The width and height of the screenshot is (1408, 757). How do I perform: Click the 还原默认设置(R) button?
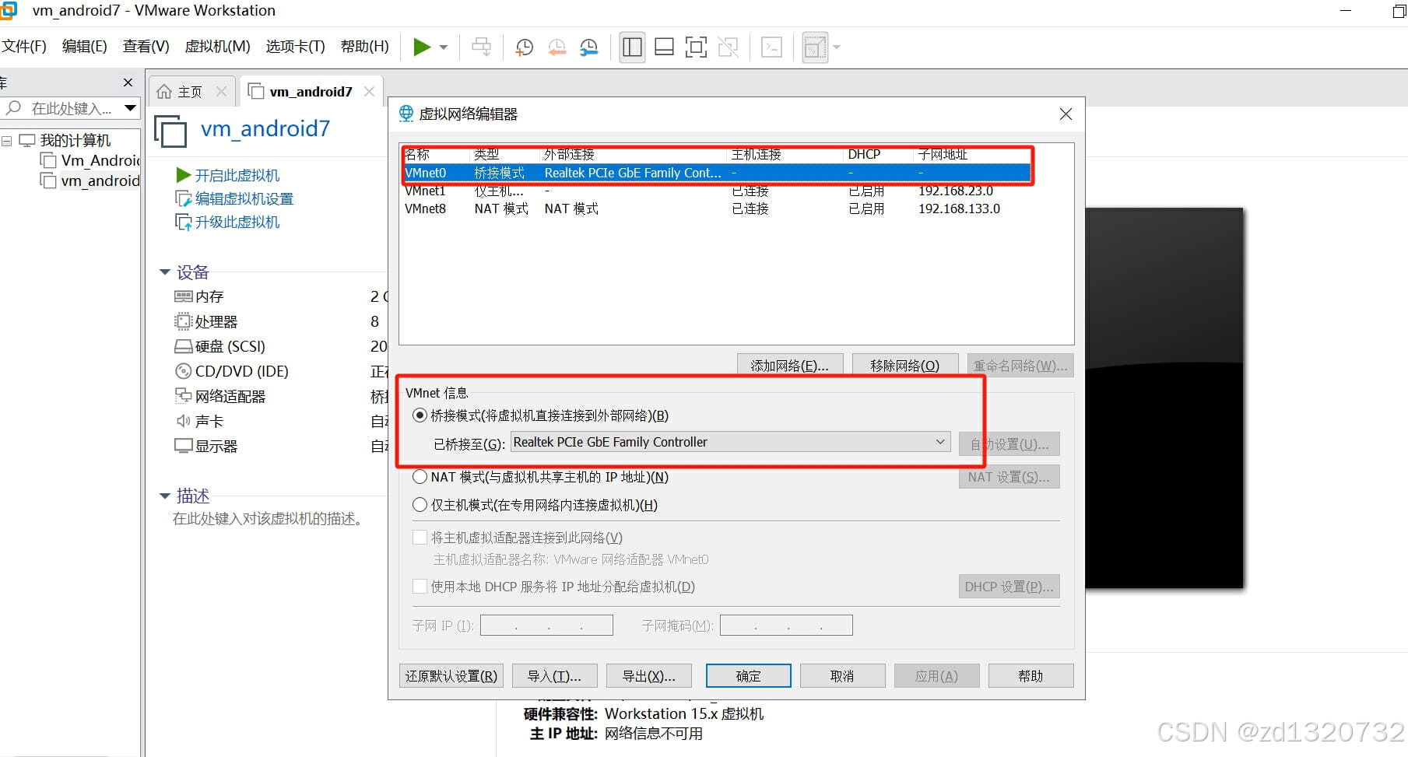451,676
